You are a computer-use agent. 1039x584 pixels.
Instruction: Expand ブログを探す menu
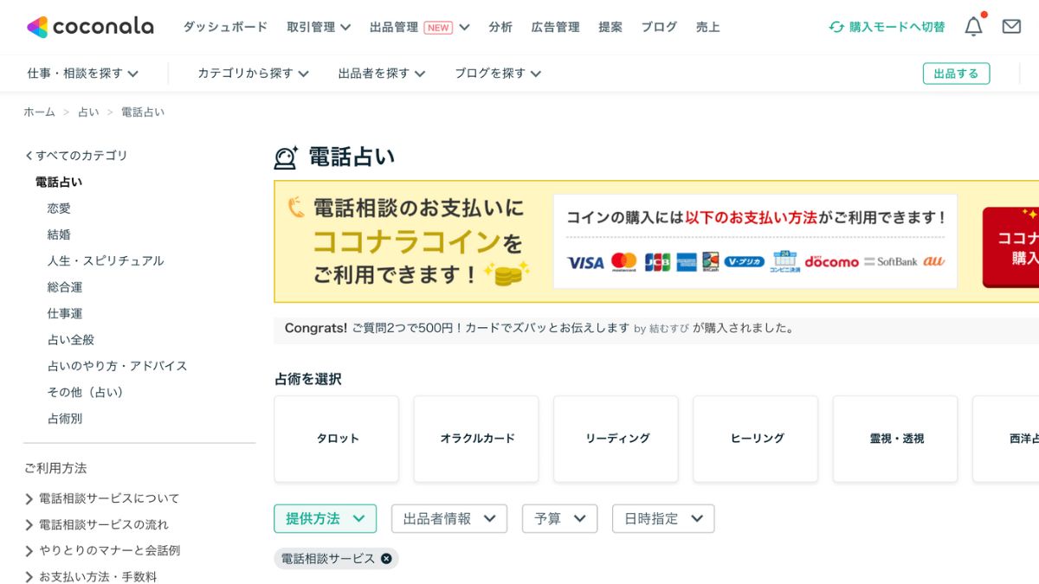tap(498, 74)
